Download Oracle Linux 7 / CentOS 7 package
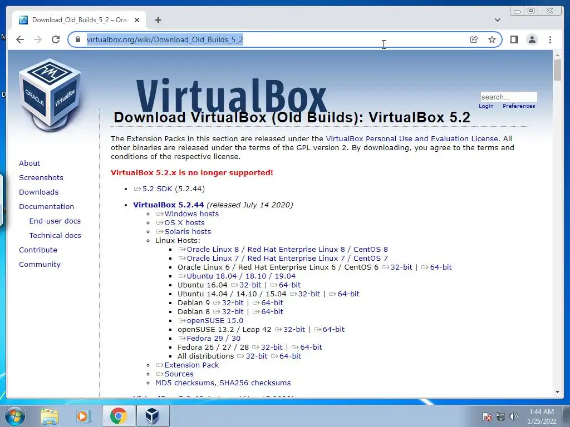The image size is (570, 427). click(283, 258)
